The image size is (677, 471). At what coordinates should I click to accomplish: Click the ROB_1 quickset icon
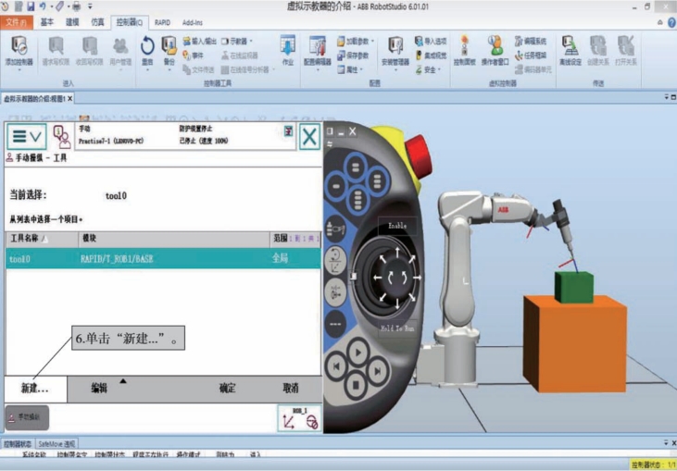tap(299, 418)
